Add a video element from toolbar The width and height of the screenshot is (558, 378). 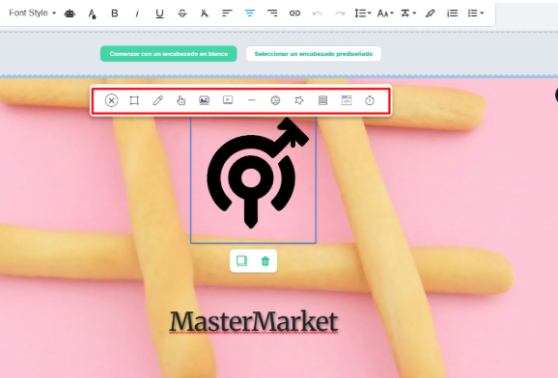[228, 100]
